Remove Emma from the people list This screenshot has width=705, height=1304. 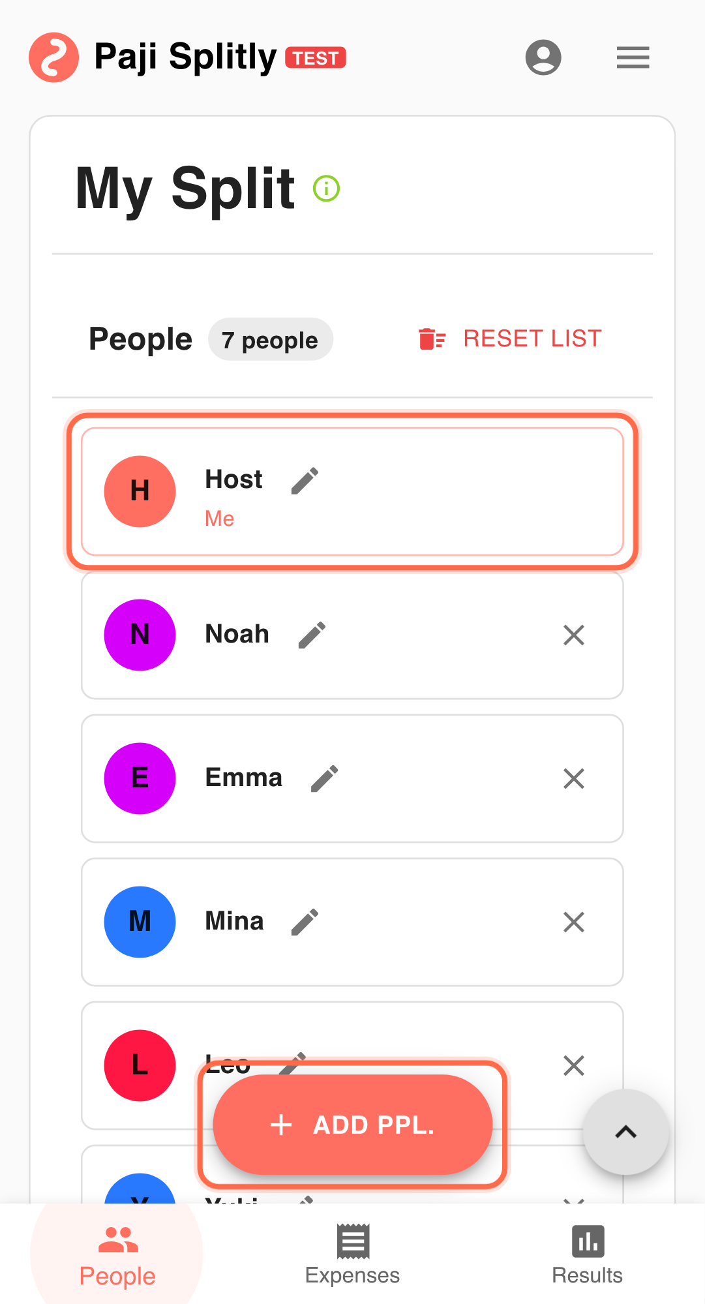[574, 778]
